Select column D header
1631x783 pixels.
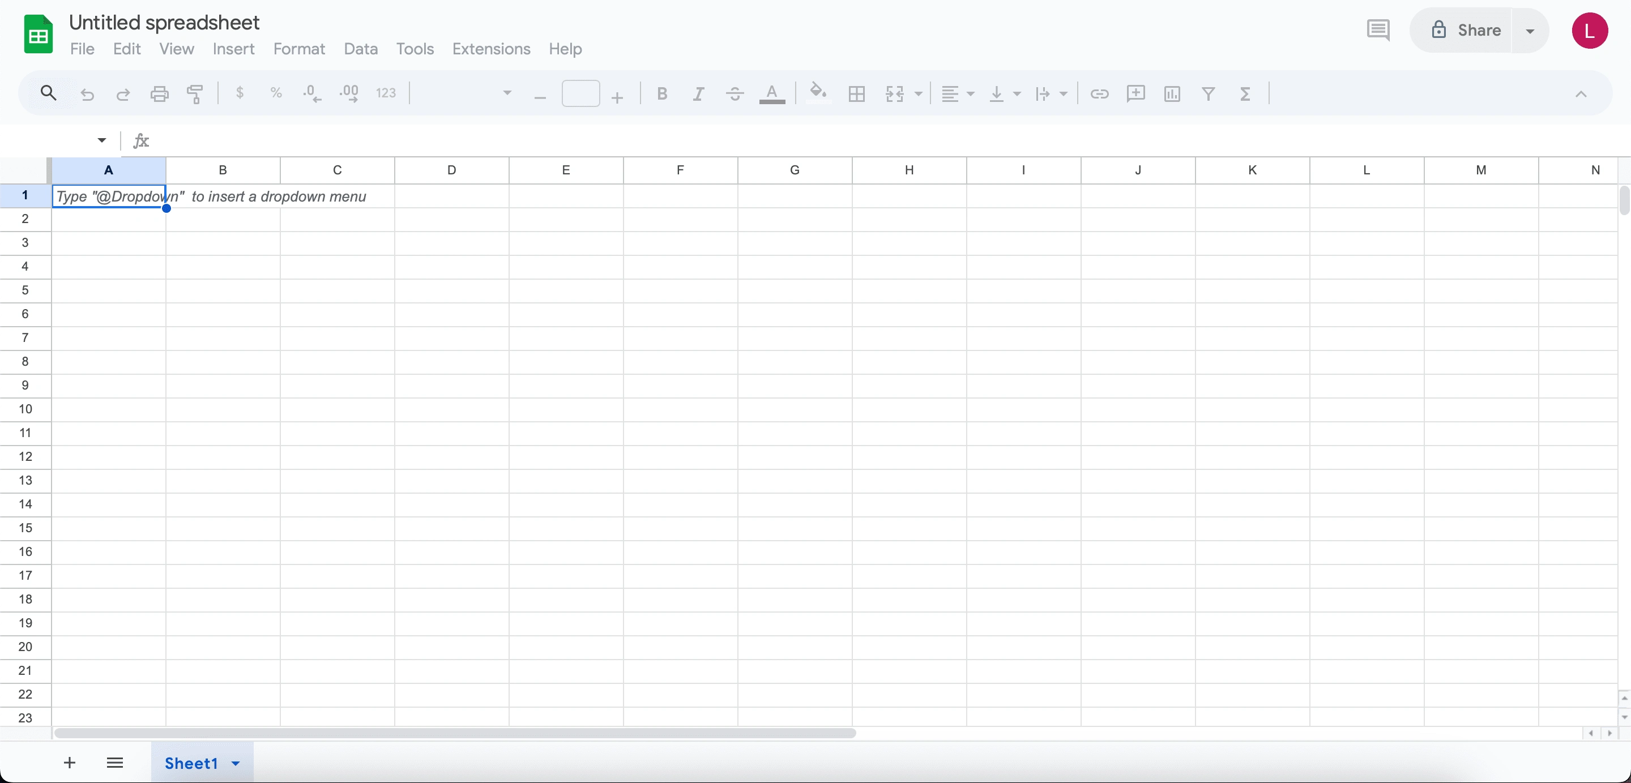pyautogui.click(x=451, y=170)
